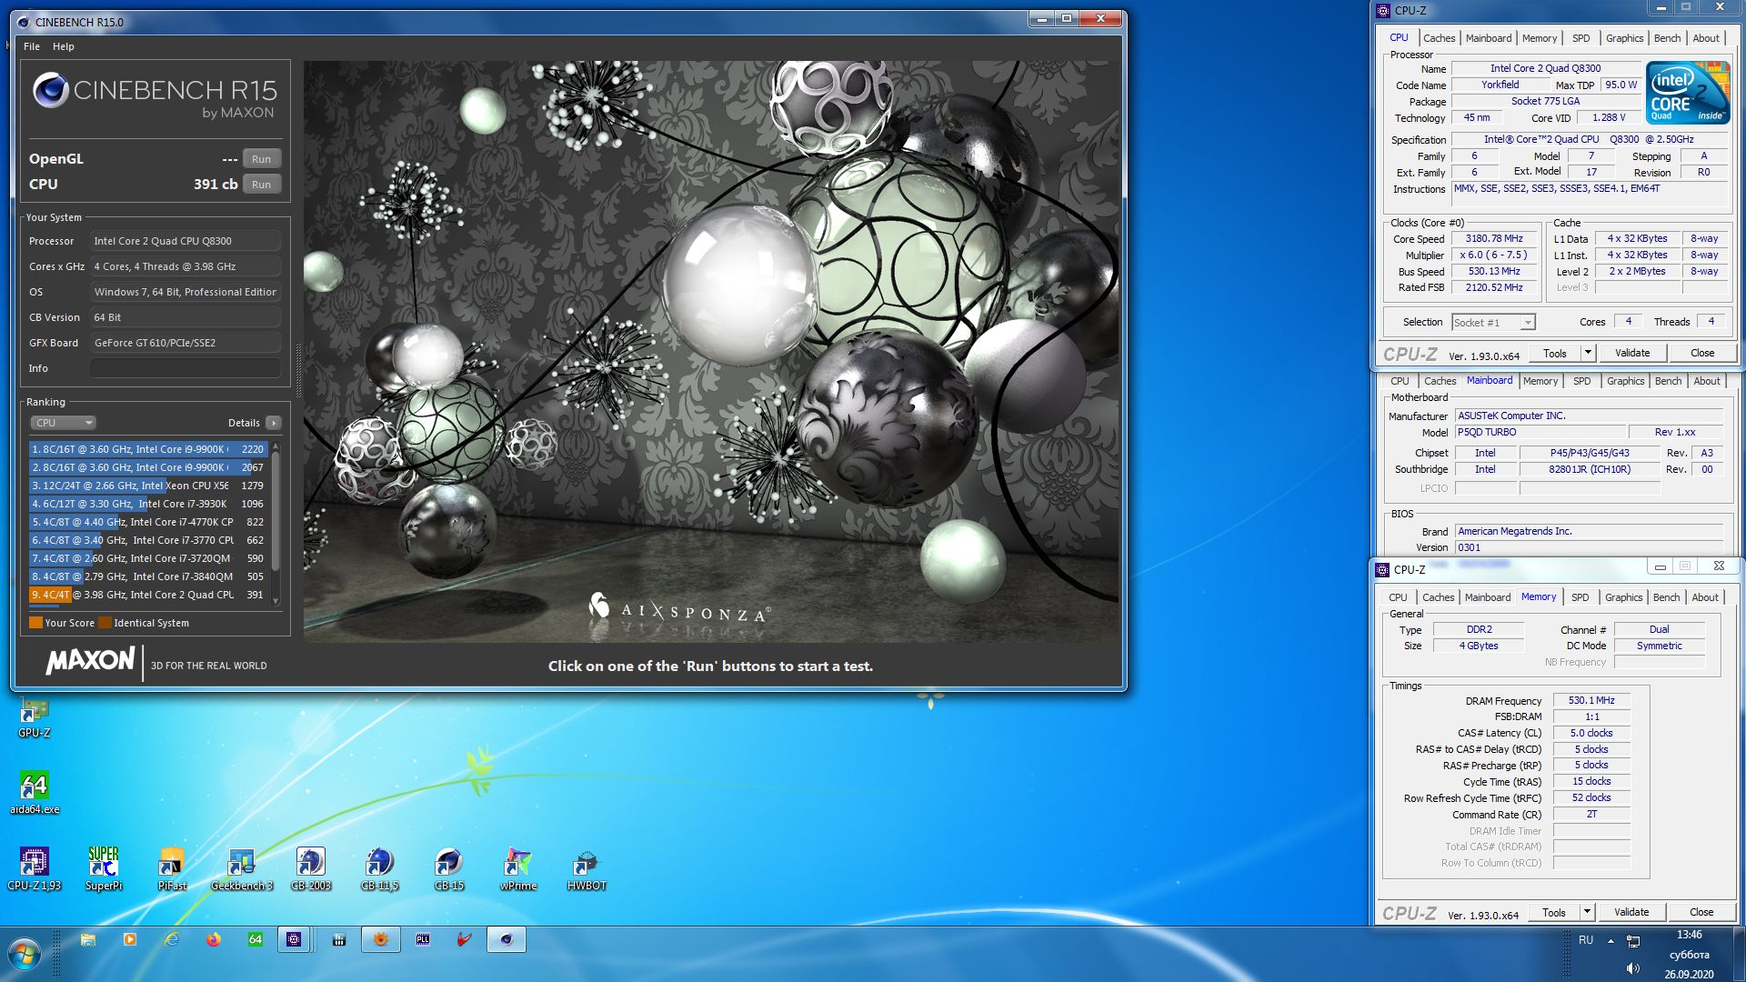Open the File menu in Cinebench
The width and height of the screenshot is (1746, 982).
click(x=32, y=46)
